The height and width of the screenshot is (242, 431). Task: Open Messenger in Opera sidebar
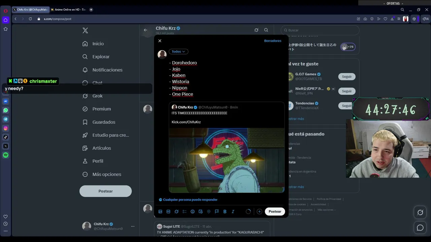tap(6, 101)
